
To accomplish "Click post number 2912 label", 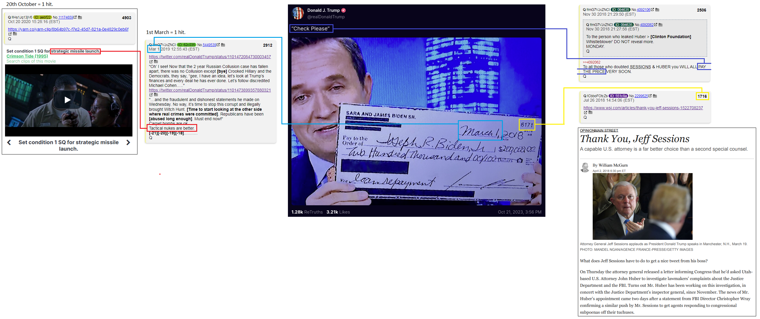I will [268, 45].
